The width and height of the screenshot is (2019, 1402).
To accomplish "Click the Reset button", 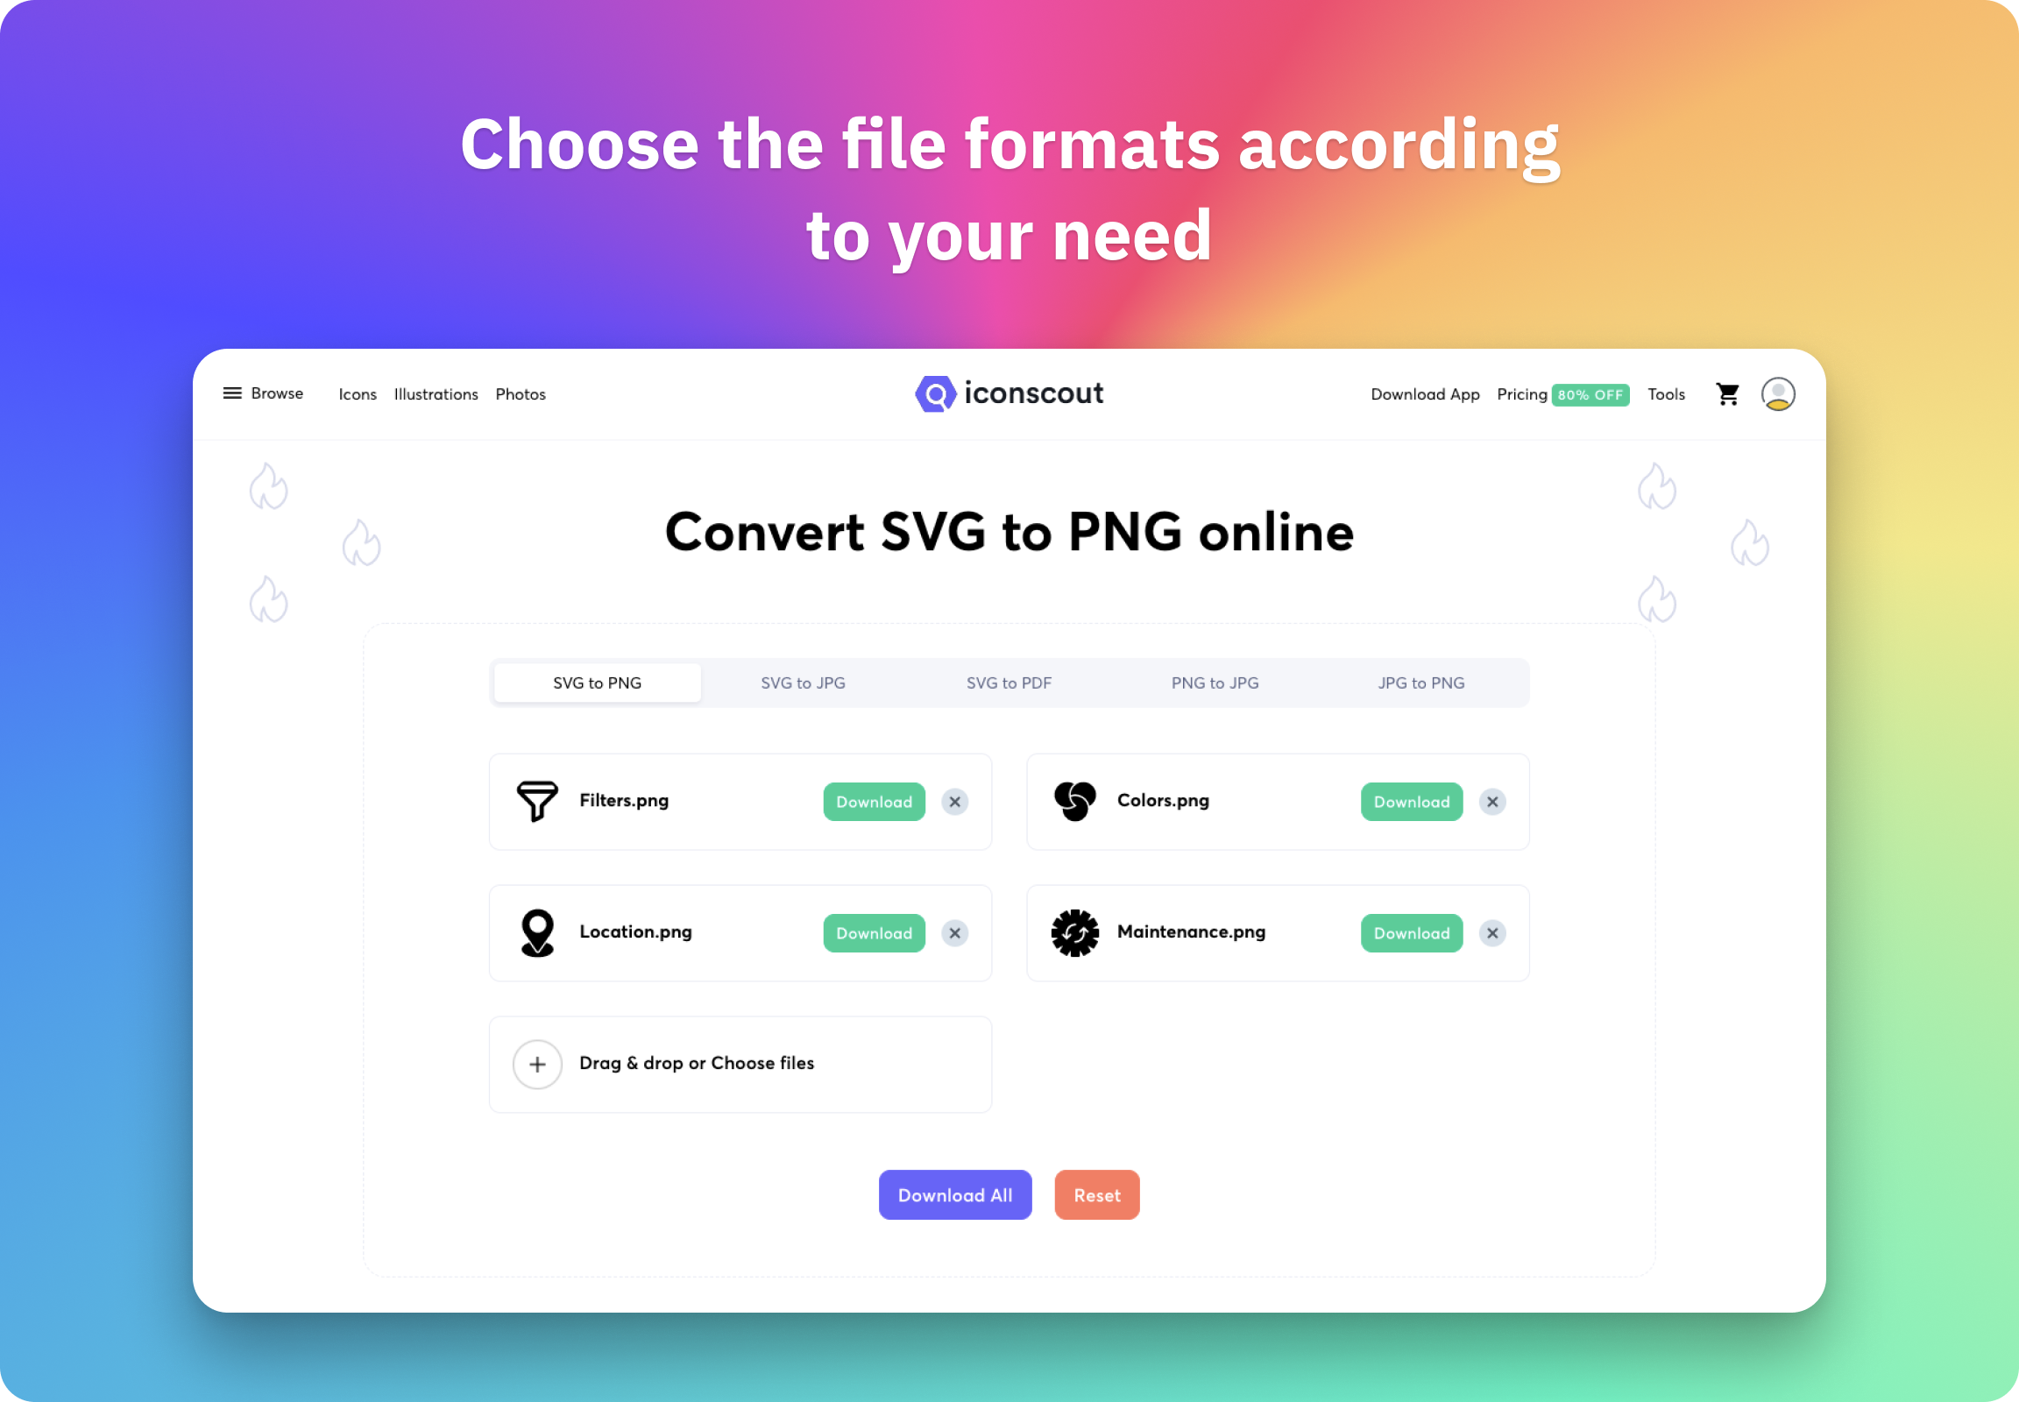I will click(1097, 1195).
